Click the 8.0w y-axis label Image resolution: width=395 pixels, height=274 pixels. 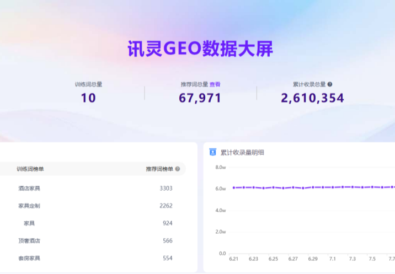point(221,167)
